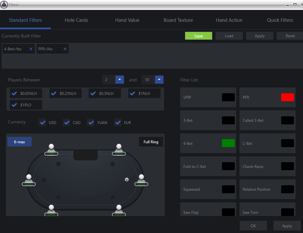Click the Fold to C-Bet swatch

228,166
